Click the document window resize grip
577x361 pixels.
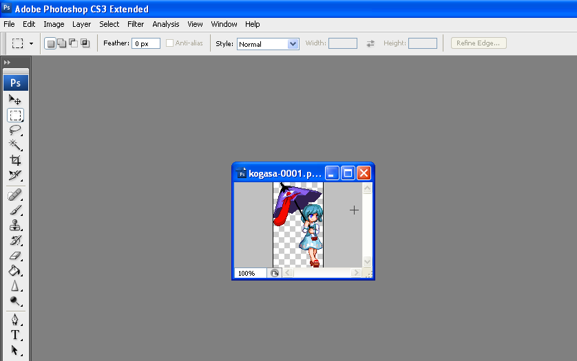tap(368, 274)
